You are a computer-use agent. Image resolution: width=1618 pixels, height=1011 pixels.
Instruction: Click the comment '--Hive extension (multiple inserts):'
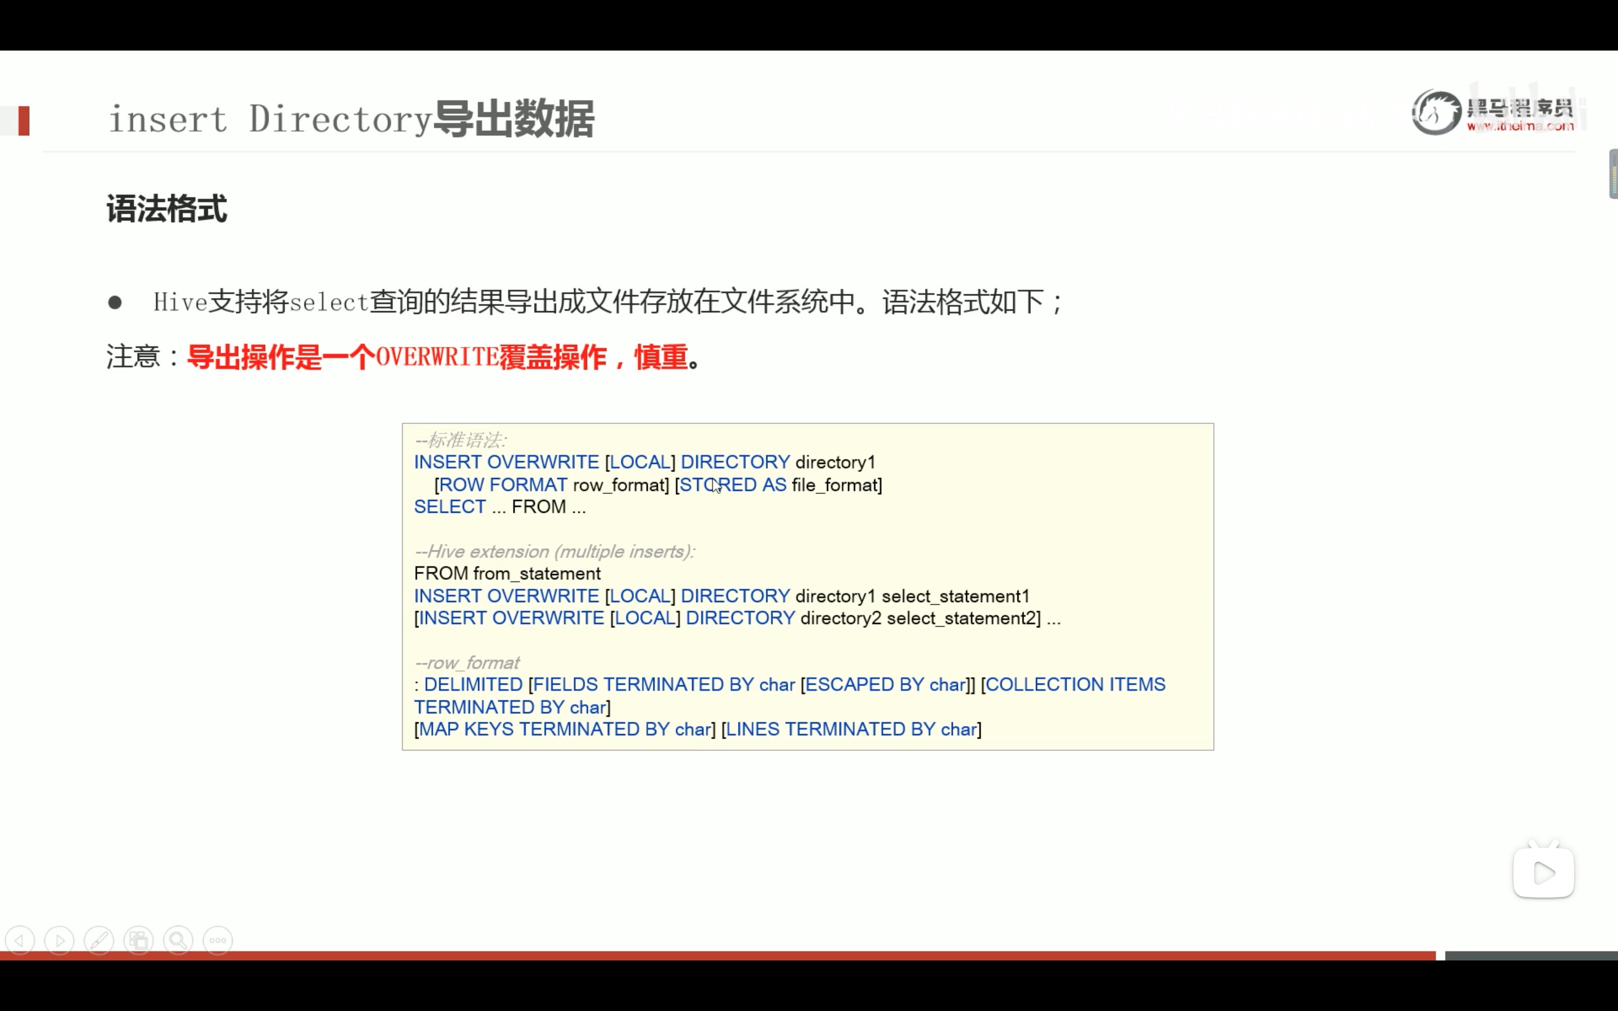coord(555,552)
